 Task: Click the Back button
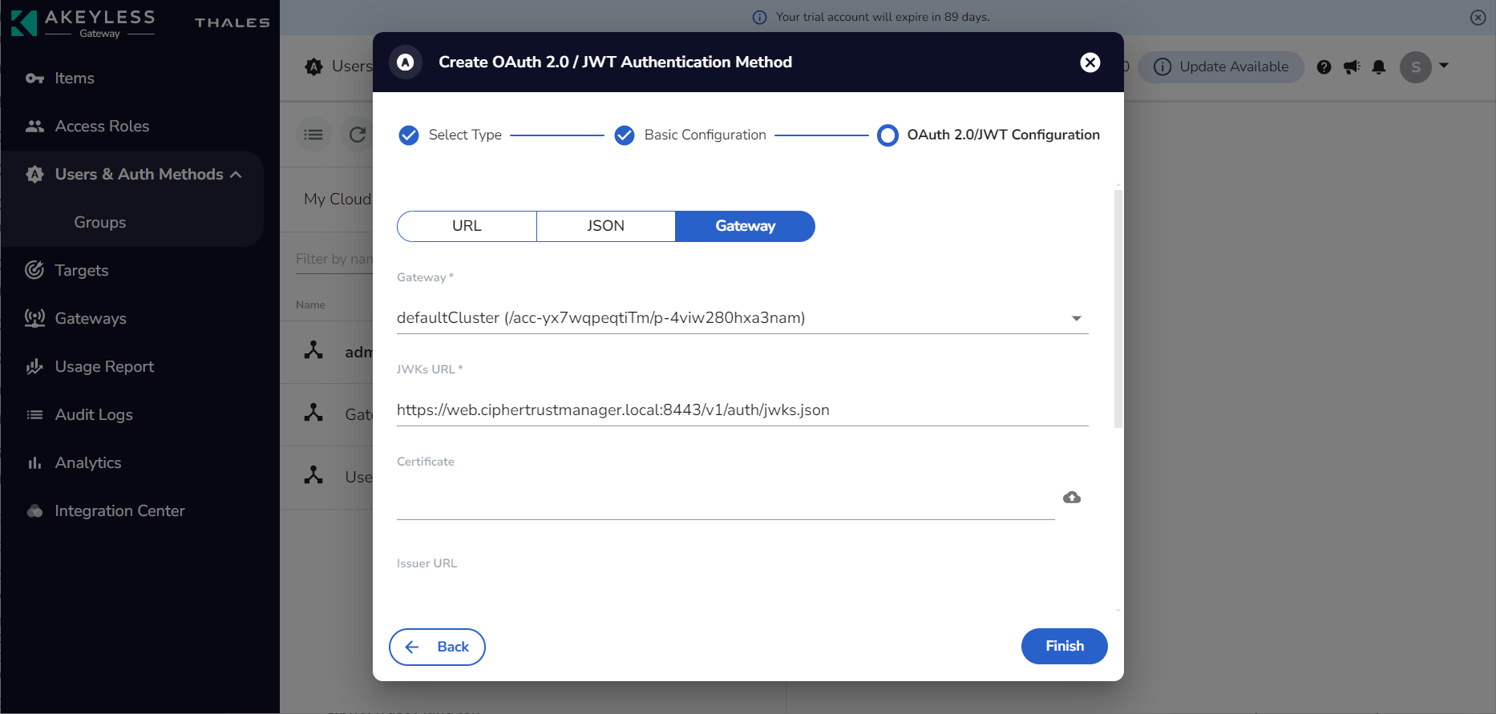coord(437,647)
